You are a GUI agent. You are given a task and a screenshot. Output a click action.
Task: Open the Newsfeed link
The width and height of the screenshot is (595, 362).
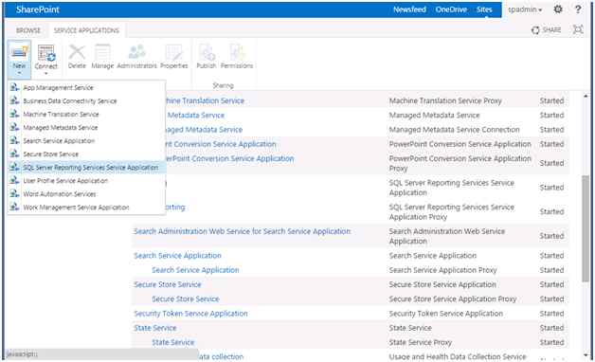[x=409, y=9]
